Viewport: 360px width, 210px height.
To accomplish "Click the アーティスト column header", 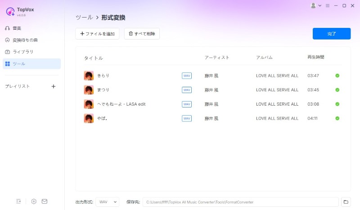I will 217,58.
